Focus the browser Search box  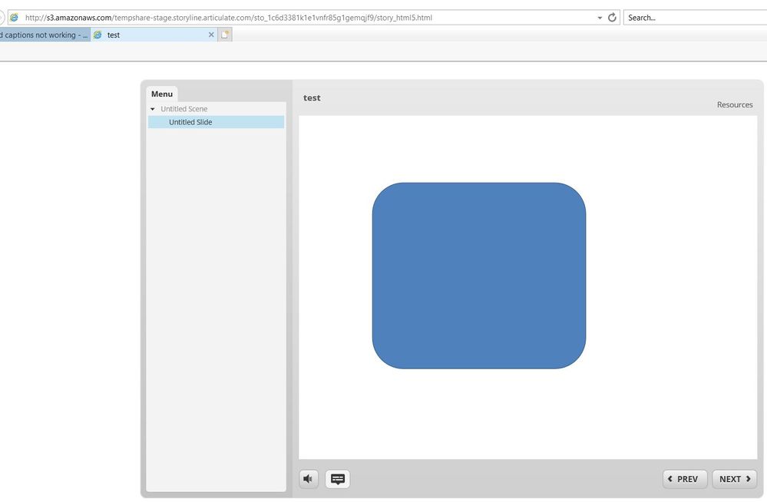coord(691,18)
